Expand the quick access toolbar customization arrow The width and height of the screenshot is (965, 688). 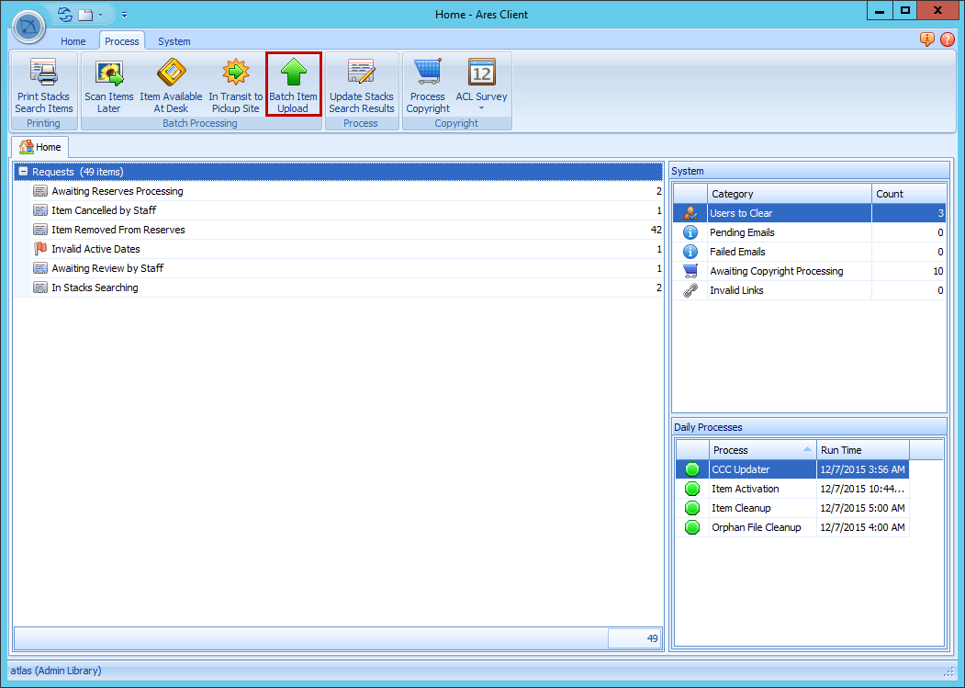(x=124, y=15)
